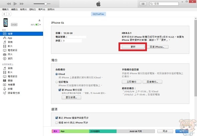
Task: Click the 更新 update button
Action: coord(133,47)
